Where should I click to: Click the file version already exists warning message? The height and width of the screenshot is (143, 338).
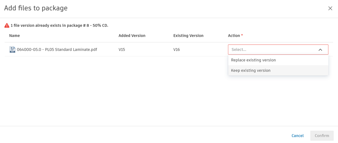pyautogui.click(x=59, y=25)
